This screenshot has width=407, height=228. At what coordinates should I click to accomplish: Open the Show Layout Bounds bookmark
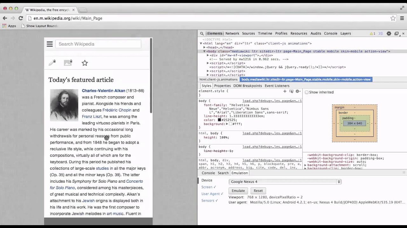pos(39,26)
